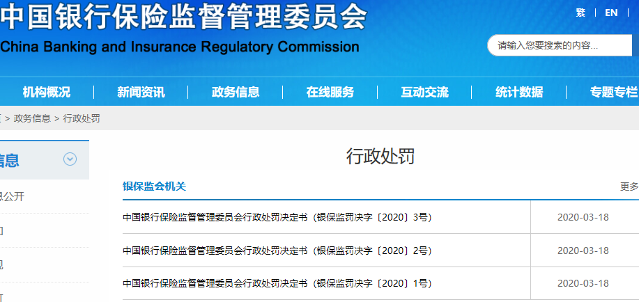
Task: Open 互动交流 menu
Action: point(424,93)
